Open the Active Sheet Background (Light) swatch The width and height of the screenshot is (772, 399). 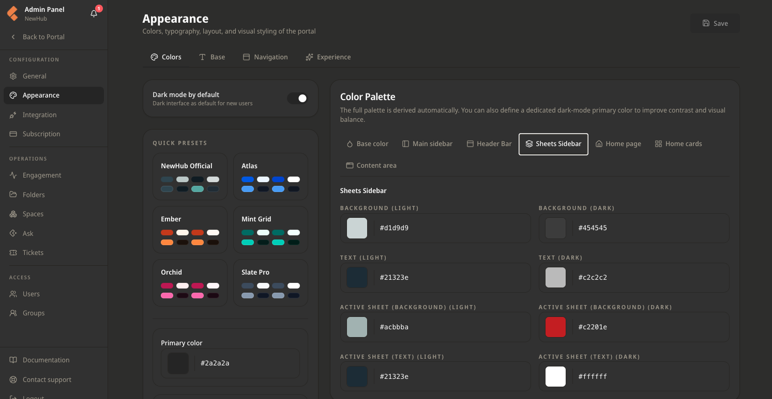(x=357, y=327)
